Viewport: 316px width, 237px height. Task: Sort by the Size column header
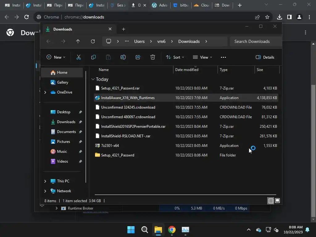click(x=260, y=70)
